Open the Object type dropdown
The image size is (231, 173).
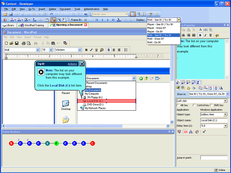pyautogui.click(x=225, y=115)
